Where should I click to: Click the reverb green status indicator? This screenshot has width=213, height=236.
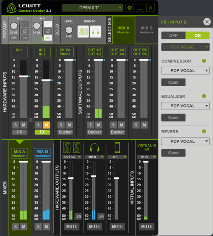(204, 131)
